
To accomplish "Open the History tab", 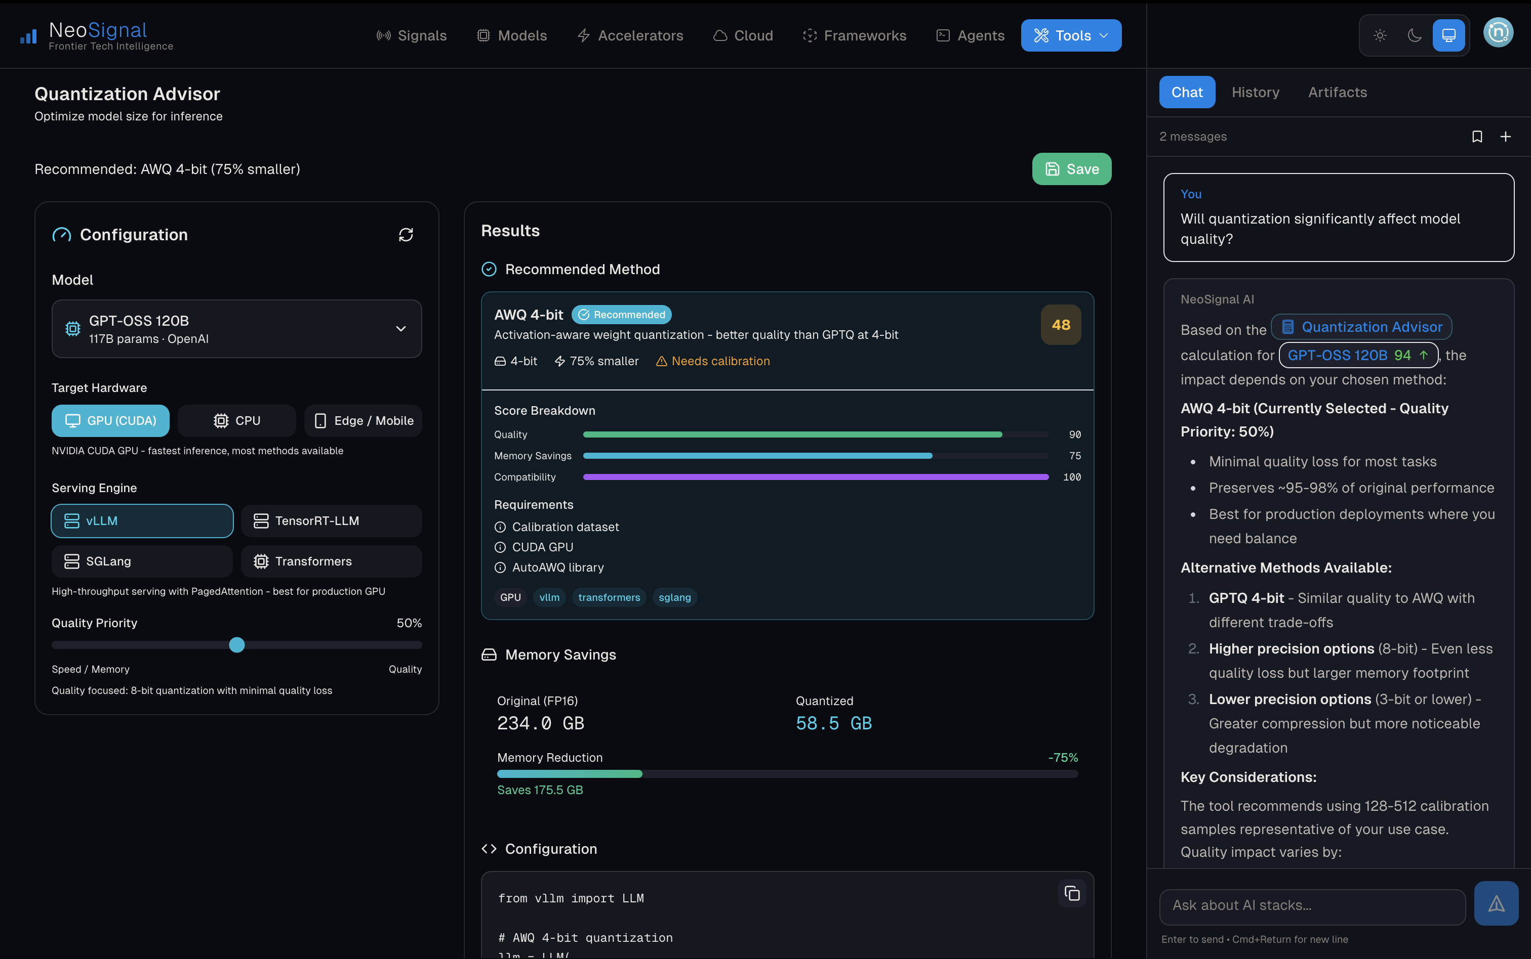I will click(1256, 92).
